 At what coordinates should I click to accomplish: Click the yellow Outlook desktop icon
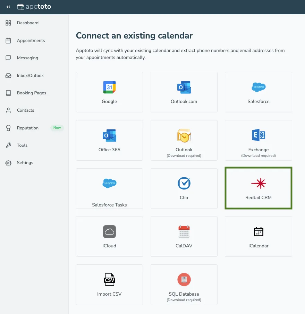pyautogui.click(x=184, y=136)
